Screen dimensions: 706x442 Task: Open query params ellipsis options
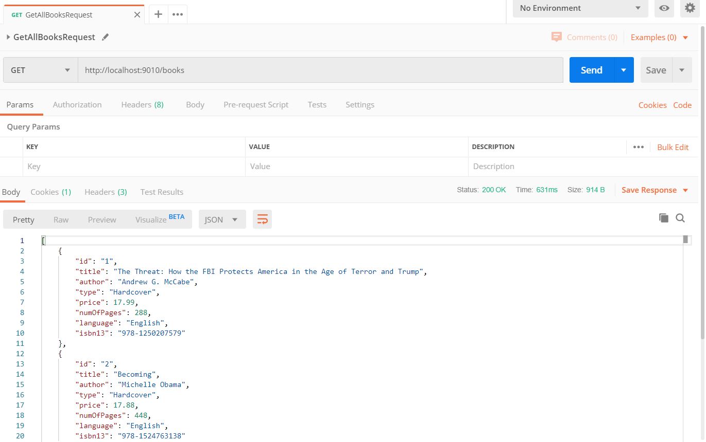coord(639,147)
